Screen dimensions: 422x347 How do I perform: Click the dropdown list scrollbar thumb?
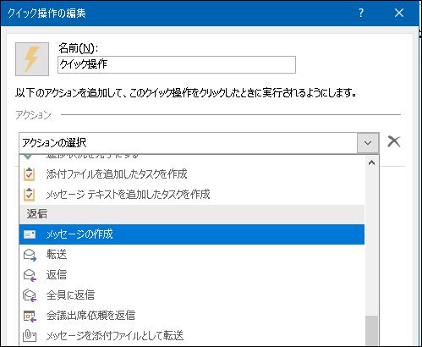[x=371, y=330]
